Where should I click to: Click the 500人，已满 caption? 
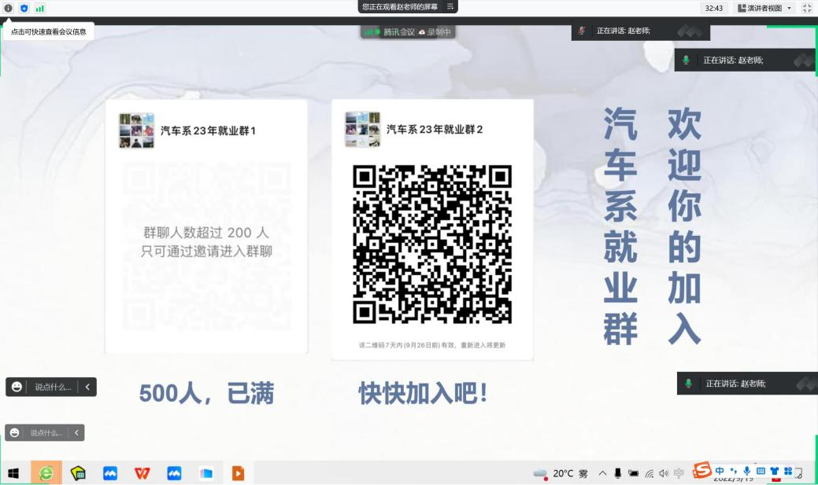[x=206, y=393]
